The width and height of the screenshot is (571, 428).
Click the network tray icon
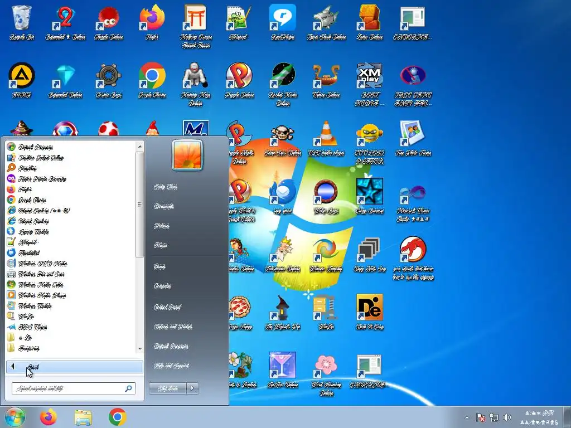point(494,417)
